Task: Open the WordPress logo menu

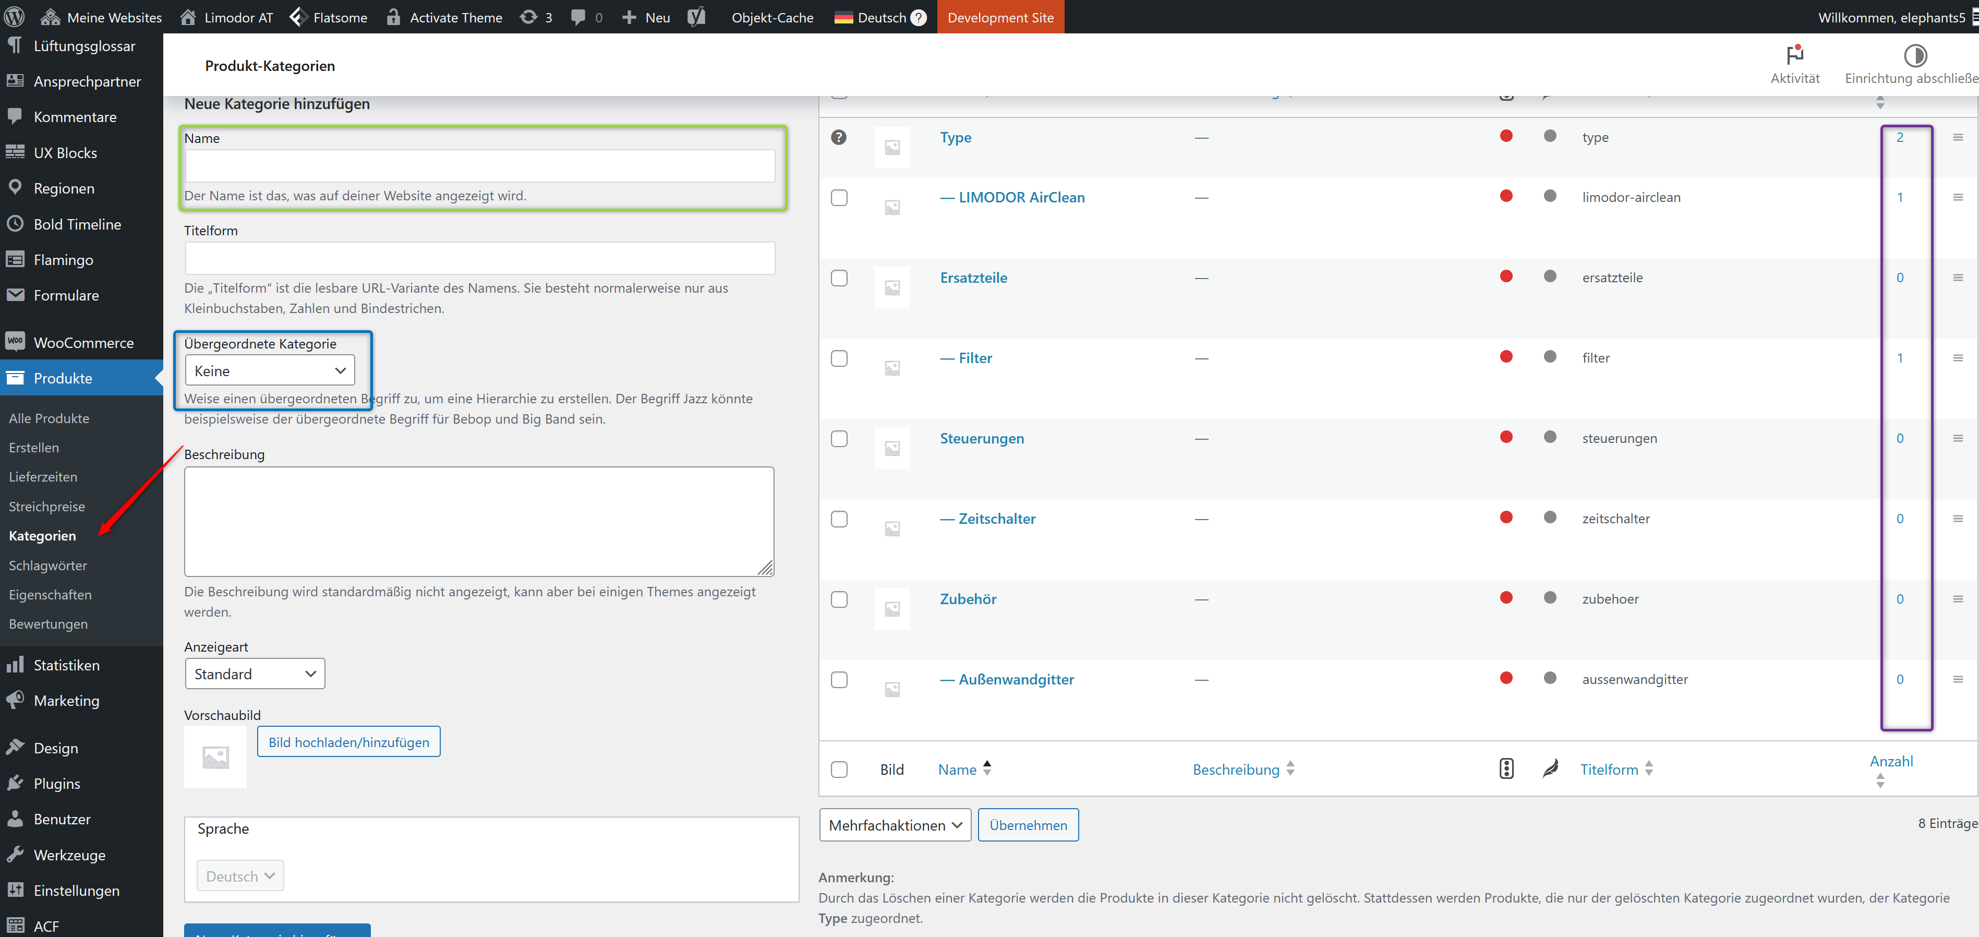Action: click(x=15, y=17)
